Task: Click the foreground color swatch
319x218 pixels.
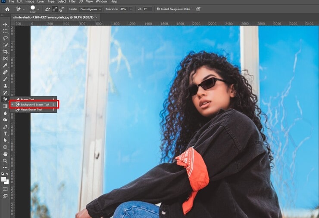Action: pos(3,179)
